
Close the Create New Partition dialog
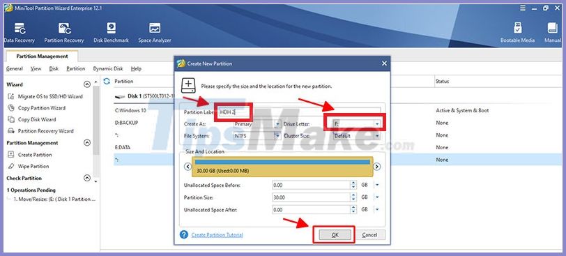384,63
